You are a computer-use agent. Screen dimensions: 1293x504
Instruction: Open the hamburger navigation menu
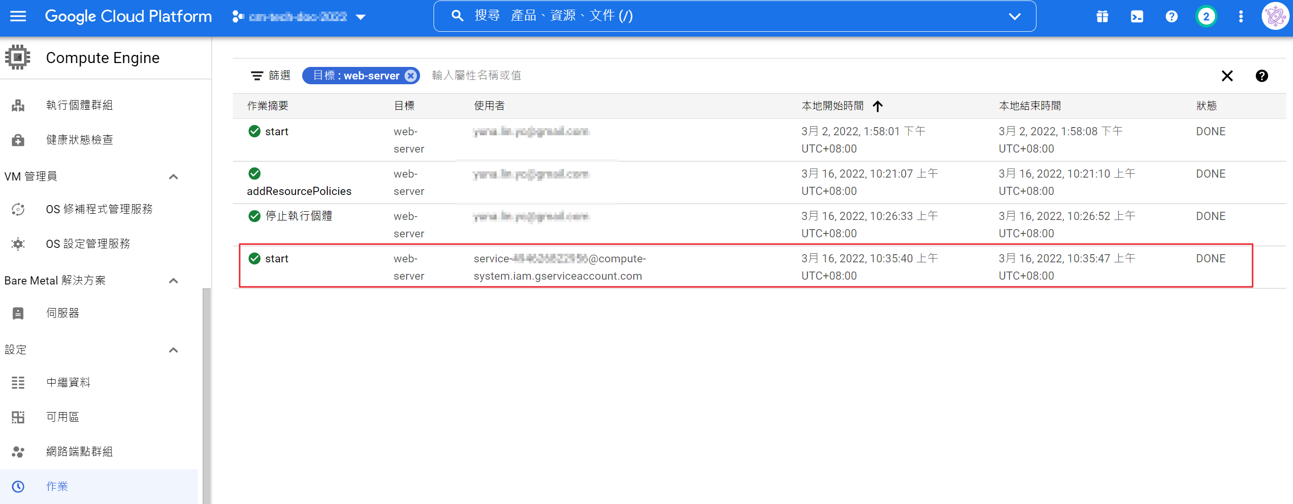[18, 16]
